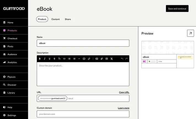Click into the Description text area
The image size is (196, 119).
click(83, 74)
